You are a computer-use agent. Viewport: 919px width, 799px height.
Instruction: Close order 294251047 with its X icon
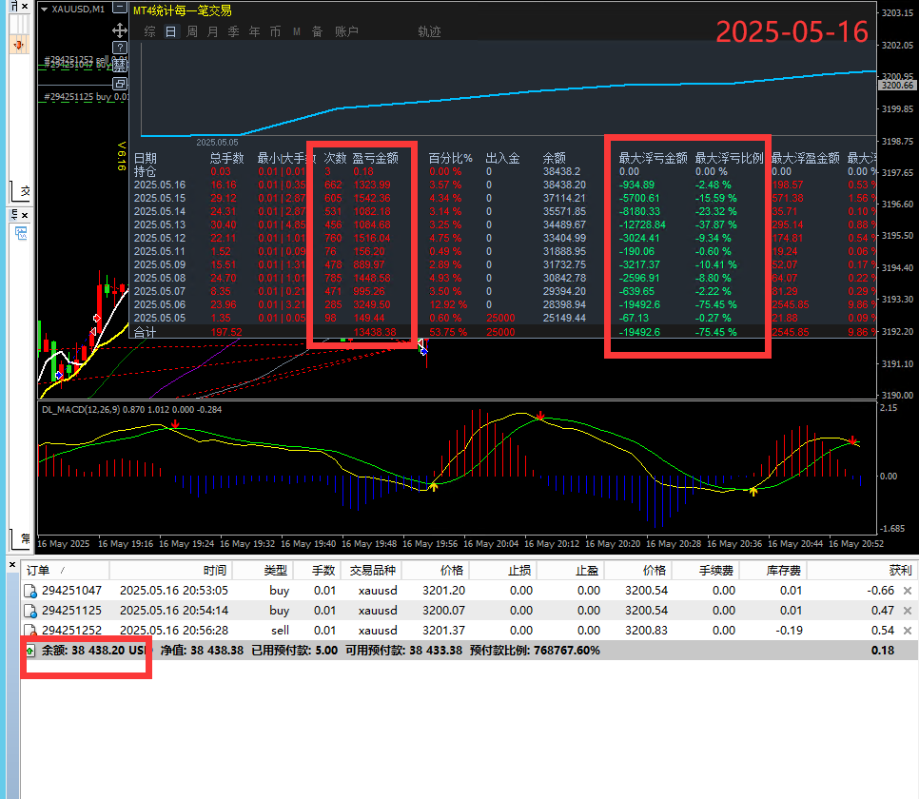[x=907, y=591]
